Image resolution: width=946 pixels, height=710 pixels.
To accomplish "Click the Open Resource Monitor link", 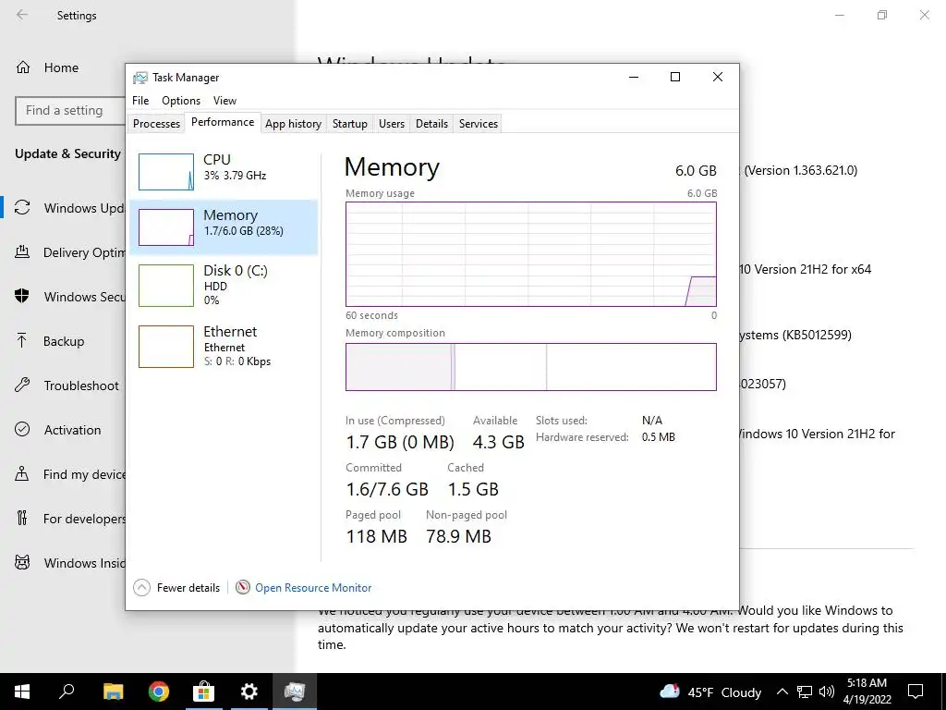I will (x=313, y=587).
